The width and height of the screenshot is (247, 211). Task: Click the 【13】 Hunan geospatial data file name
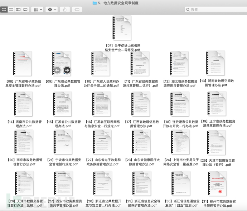216,83
